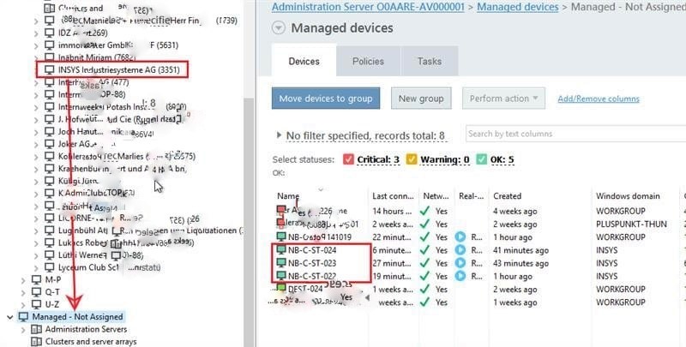Screen dimensions: 686x347
Task: Click Lyceum Club computer icon
Action: (x=50, y=267)
